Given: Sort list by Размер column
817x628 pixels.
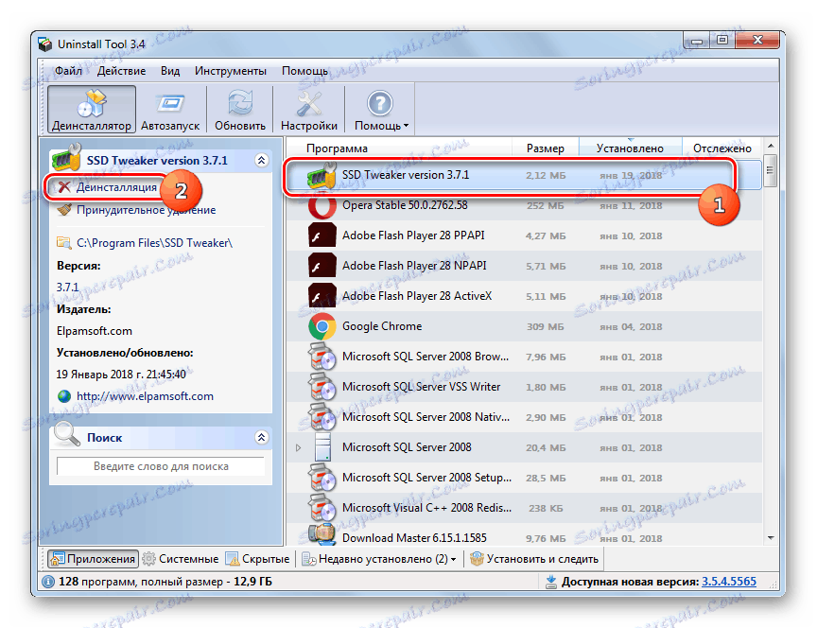Looking at the screenshot, I should click(x=546, y=148).
